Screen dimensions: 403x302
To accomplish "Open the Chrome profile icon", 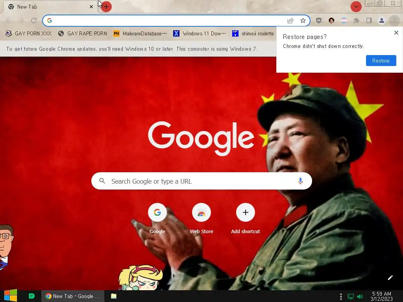I will point(382,20).
